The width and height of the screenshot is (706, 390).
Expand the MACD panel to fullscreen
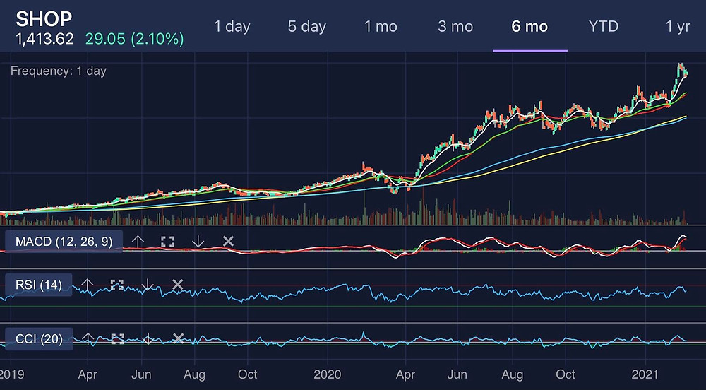tap(167, 242)
